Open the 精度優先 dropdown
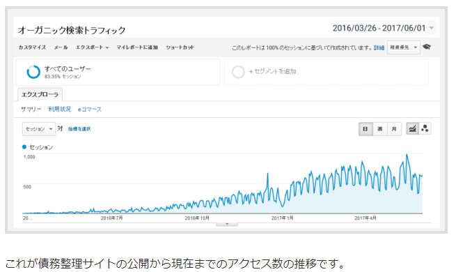This screenshot has width=456, height=272. click(404, 47)
